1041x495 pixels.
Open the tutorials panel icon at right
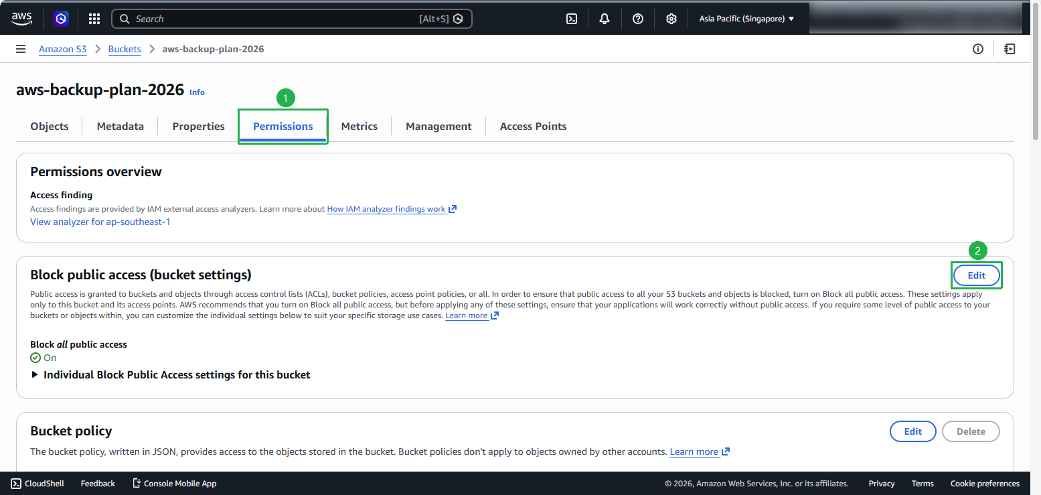pos(1010,49)
